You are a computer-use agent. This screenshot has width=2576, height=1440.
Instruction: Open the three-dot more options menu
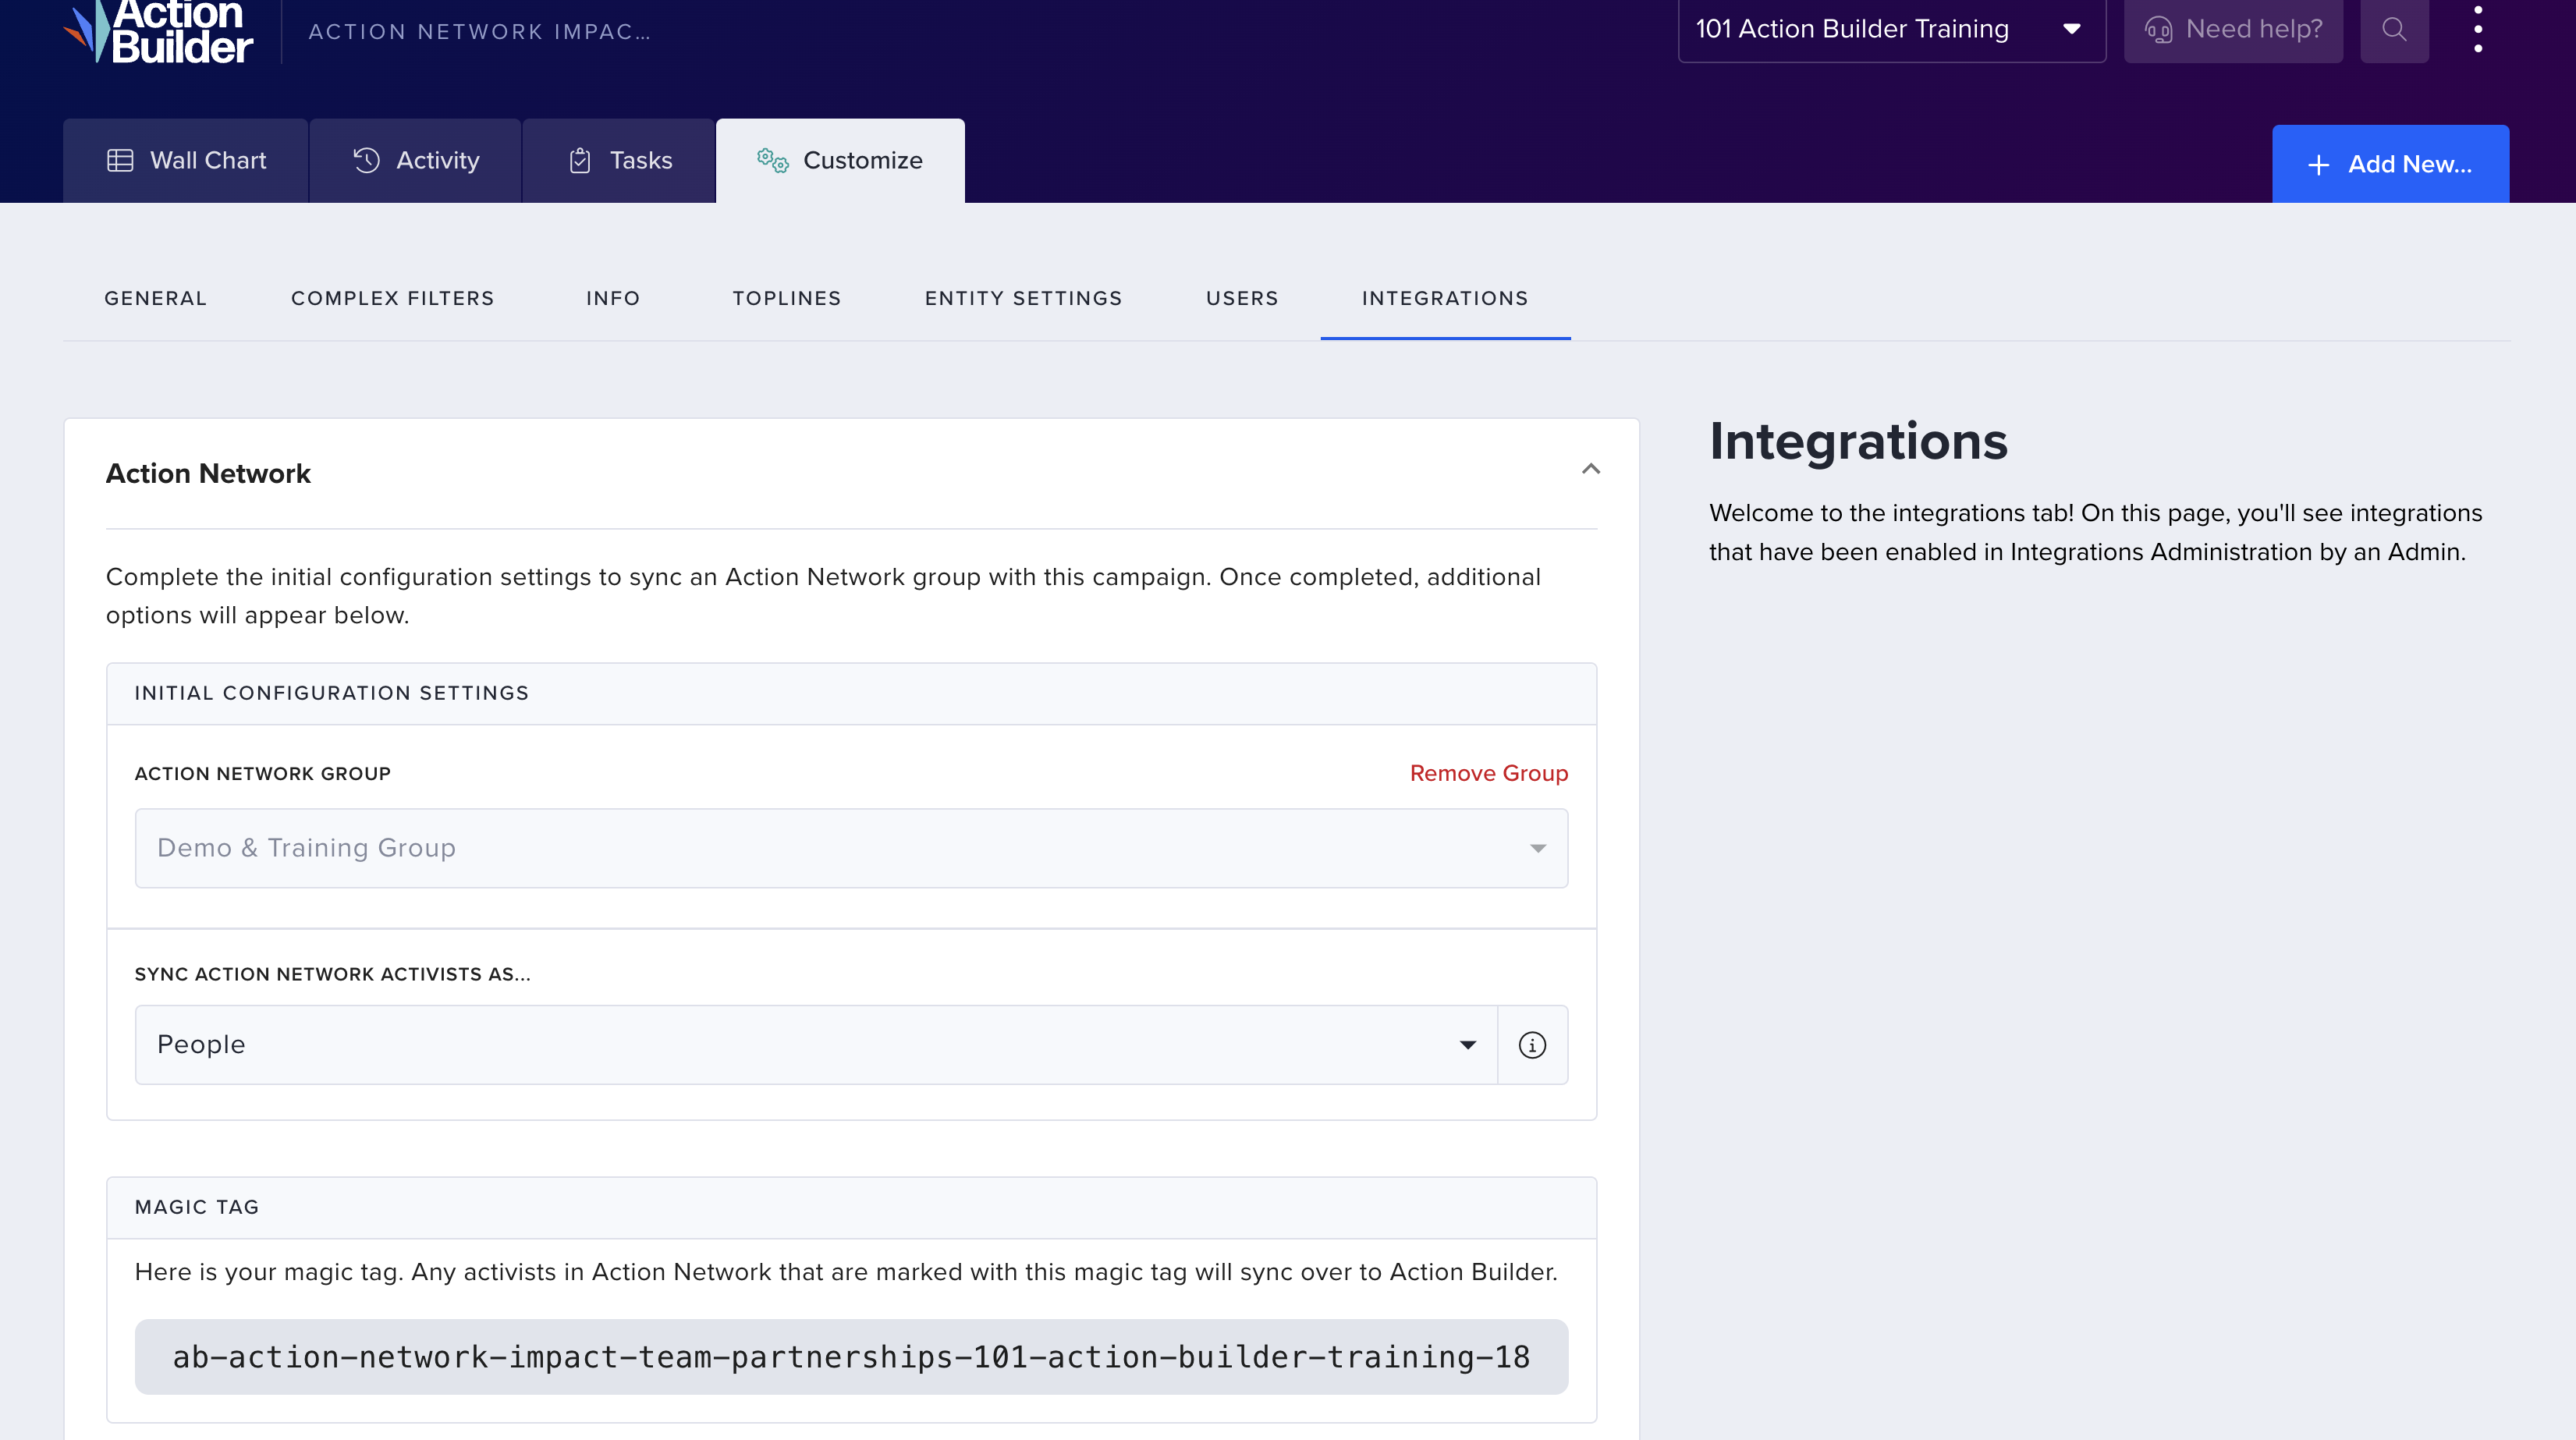click(2478, 30)
